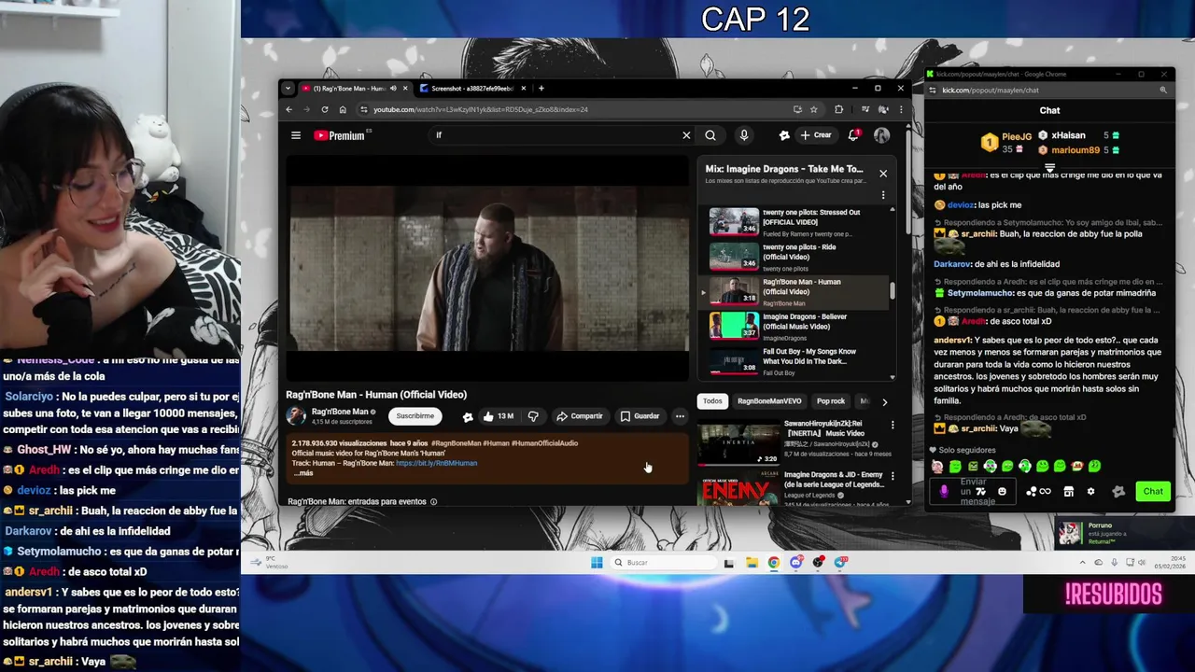Open the Windows Start menu
Screen dimensions: 1195x672
point(597,563)
